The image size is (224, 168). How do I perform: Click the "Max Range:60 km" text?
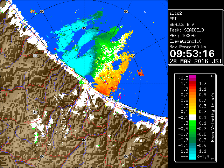(188, 47)
